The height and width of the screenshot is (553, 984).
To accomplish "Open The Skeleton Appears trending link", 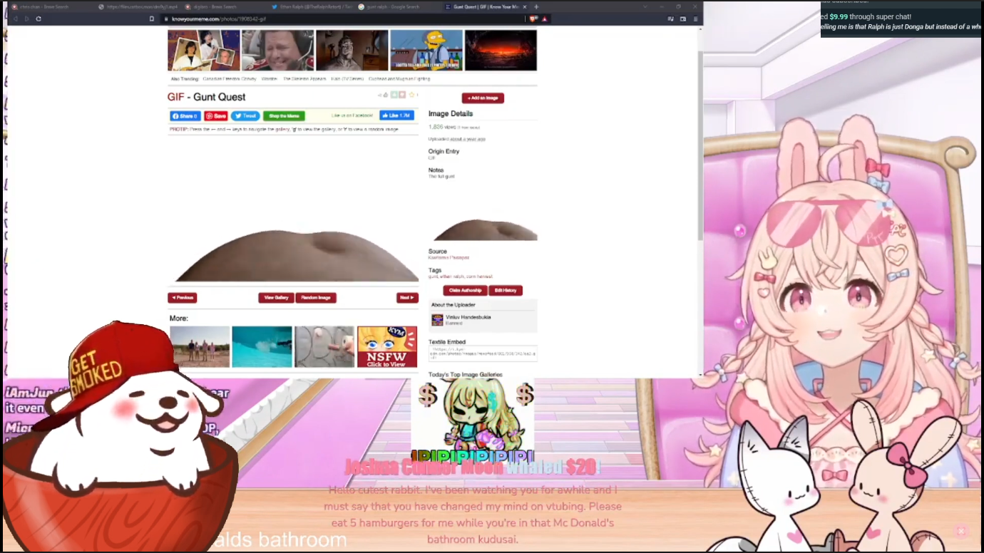I will (x=304, y=79).
